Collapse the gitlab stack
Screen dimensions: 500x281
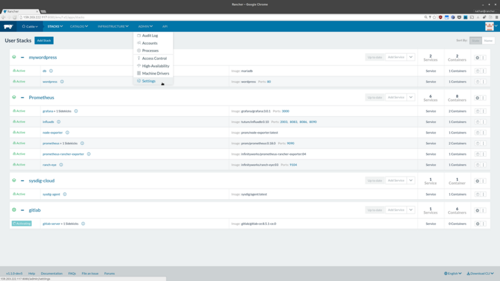click(22, 210)
